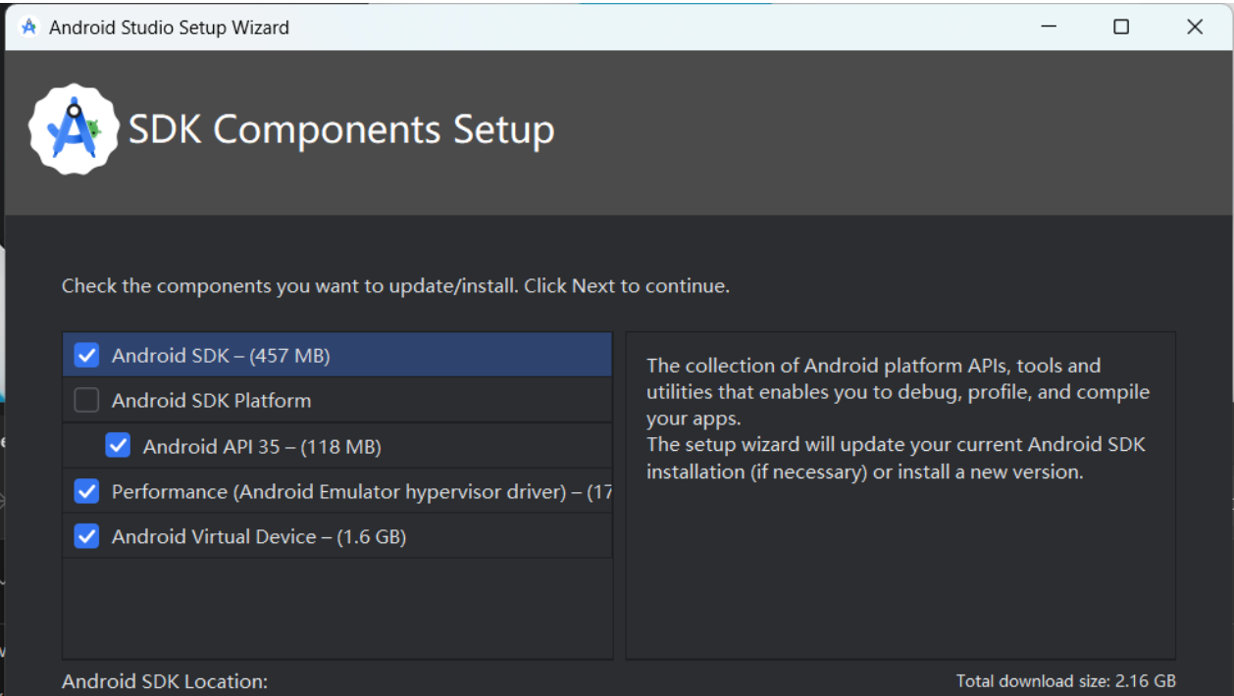
Task: Select the Android SDK Platform row label
Action: [211, 400]
